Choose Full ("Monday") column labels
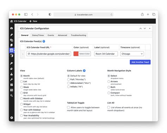The image size is (167, 133). (68, 80)
